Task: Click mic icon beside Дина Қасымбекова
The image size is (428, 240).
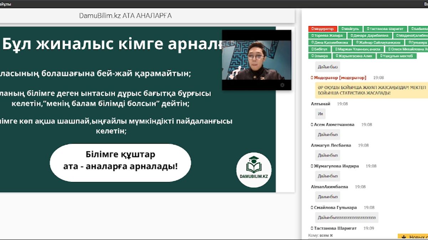Action: 312,42
